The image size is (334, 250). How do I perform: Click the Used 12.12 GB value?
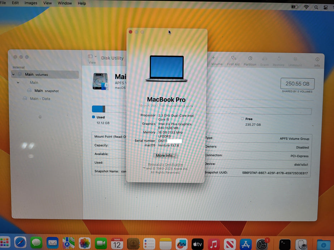(103, 123)
